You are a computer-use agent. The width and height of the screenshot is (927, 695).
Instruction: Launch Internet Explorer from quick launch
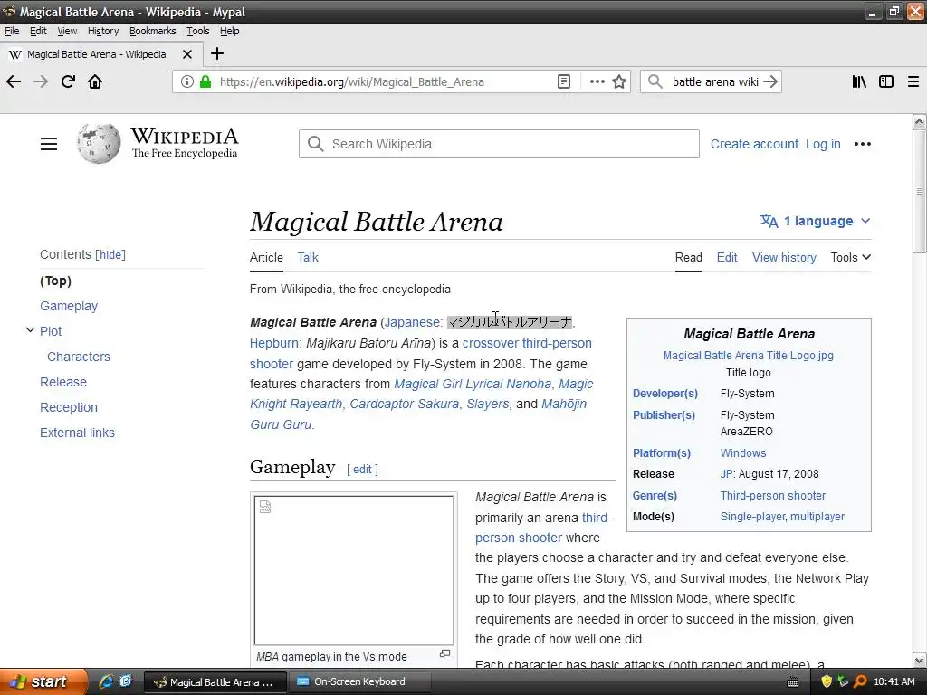click(107, 681)
